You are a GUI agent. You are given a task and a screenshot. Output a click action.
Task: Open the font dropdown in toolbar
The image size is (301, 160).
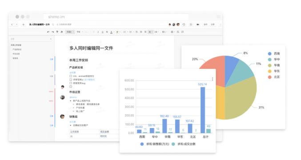coord(80,32)
